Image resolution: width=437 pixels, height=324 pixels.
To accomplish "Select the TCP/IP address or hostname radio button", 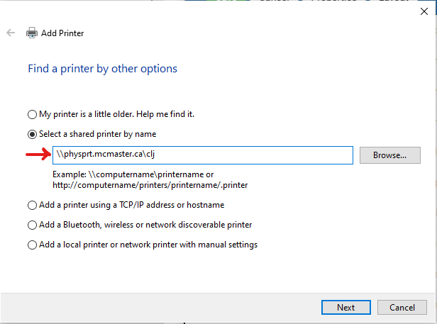I will tap(31, 205).
